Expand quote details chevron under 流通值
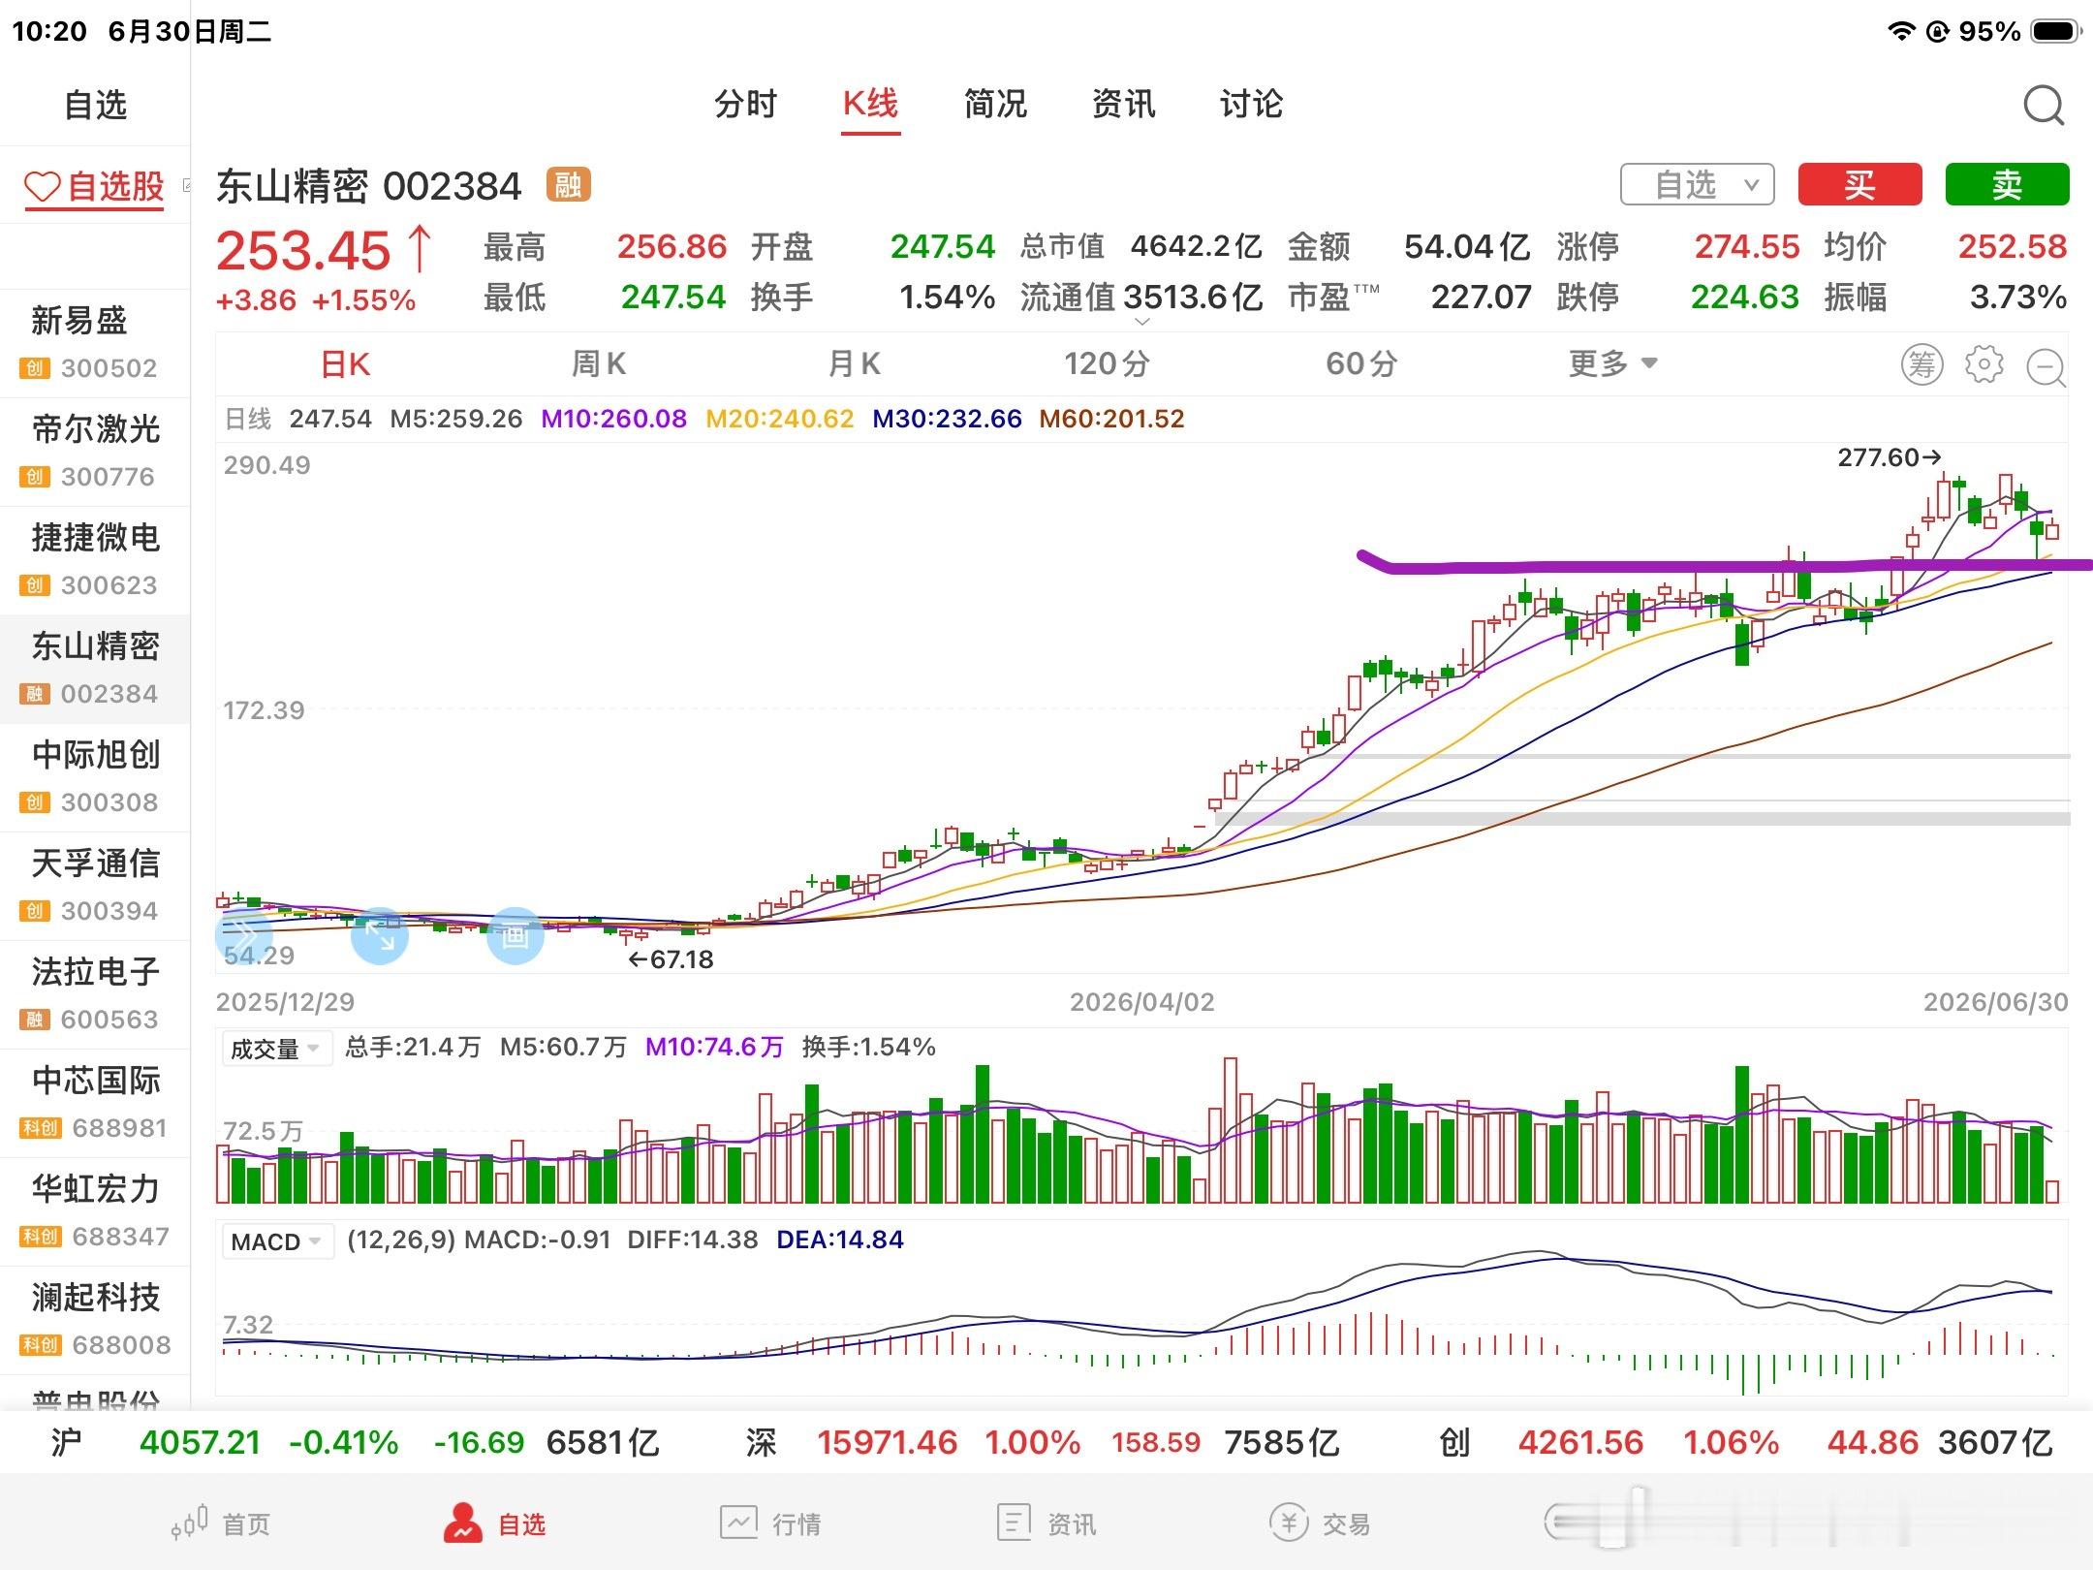The height and width of the screenshot is (1570, 2093). pos(1141,321)
